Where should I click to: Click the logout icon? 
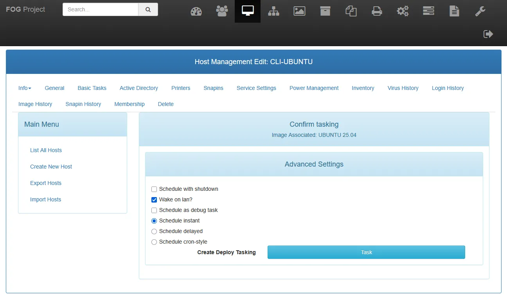(488, 34)
